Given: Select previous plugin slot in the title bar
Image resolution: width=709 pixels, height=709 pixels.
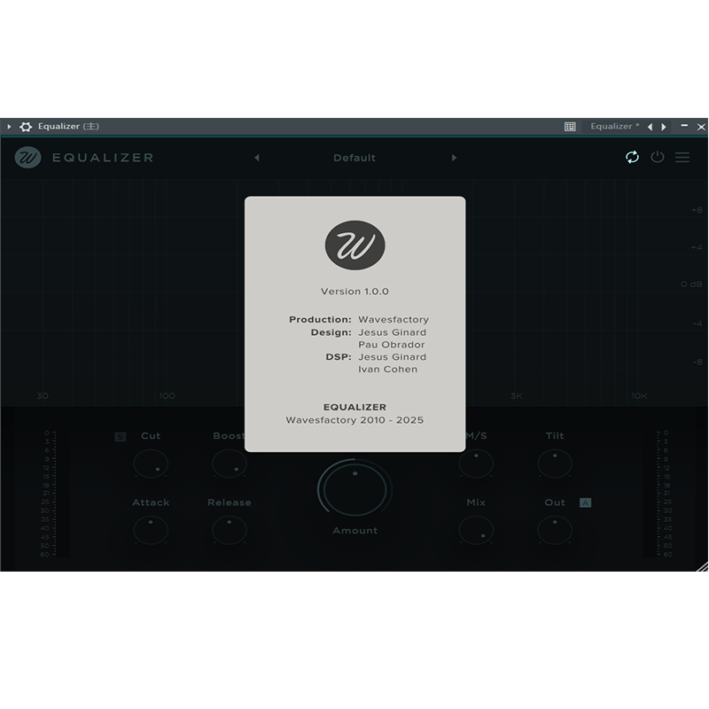Looking at the screenshot, I should 650,127.
